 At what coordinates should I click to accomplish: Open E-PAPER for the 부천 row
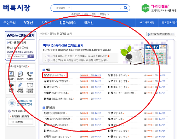pos(160,119)
